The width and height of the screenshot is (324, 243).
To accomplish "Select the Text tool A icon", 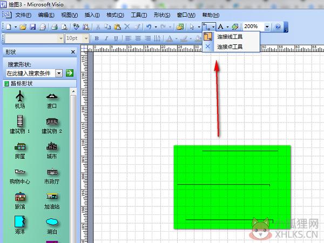I will 220,27.
